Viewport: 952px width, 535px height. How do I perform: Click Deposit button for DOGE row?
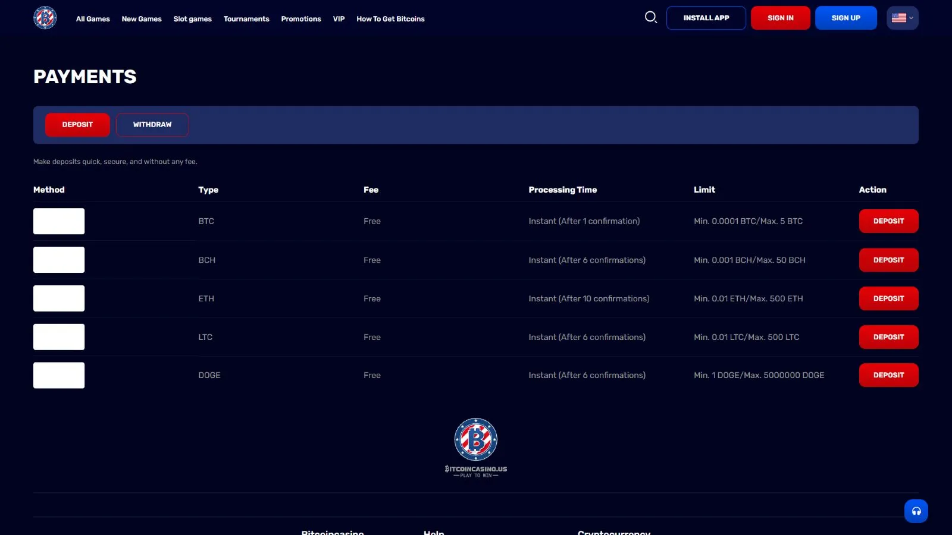click(888, 375)
